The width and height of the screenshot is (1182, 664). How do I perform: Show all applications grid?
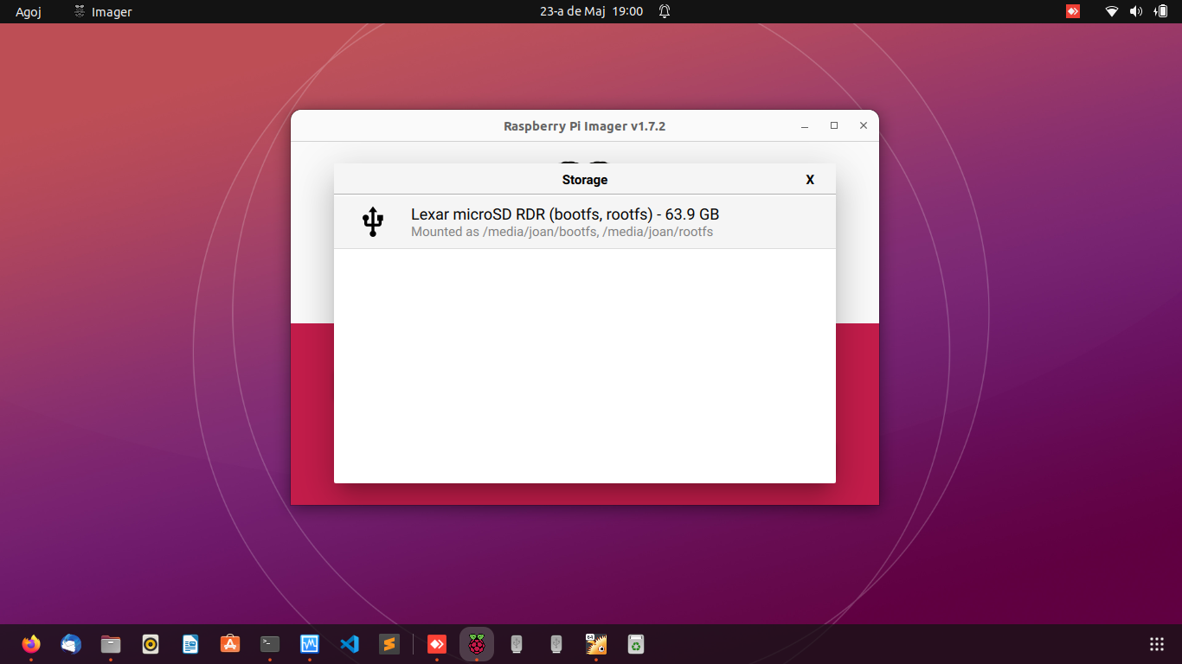[x=1157, y=644]
